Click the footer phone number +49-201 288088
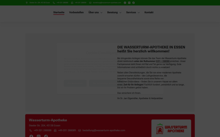 click(43, 130)
